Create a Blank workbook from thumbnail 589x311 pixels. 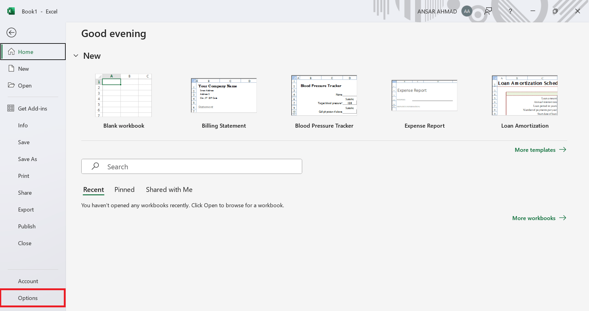(x=124, y=96)
